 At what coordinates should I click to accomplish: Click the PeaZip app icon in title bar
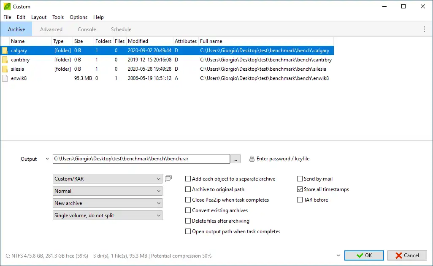7,7
